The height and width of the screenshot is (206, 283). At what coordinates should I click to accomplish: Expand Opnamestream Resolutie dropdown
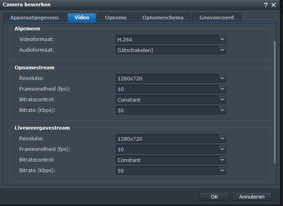[222, 78]
